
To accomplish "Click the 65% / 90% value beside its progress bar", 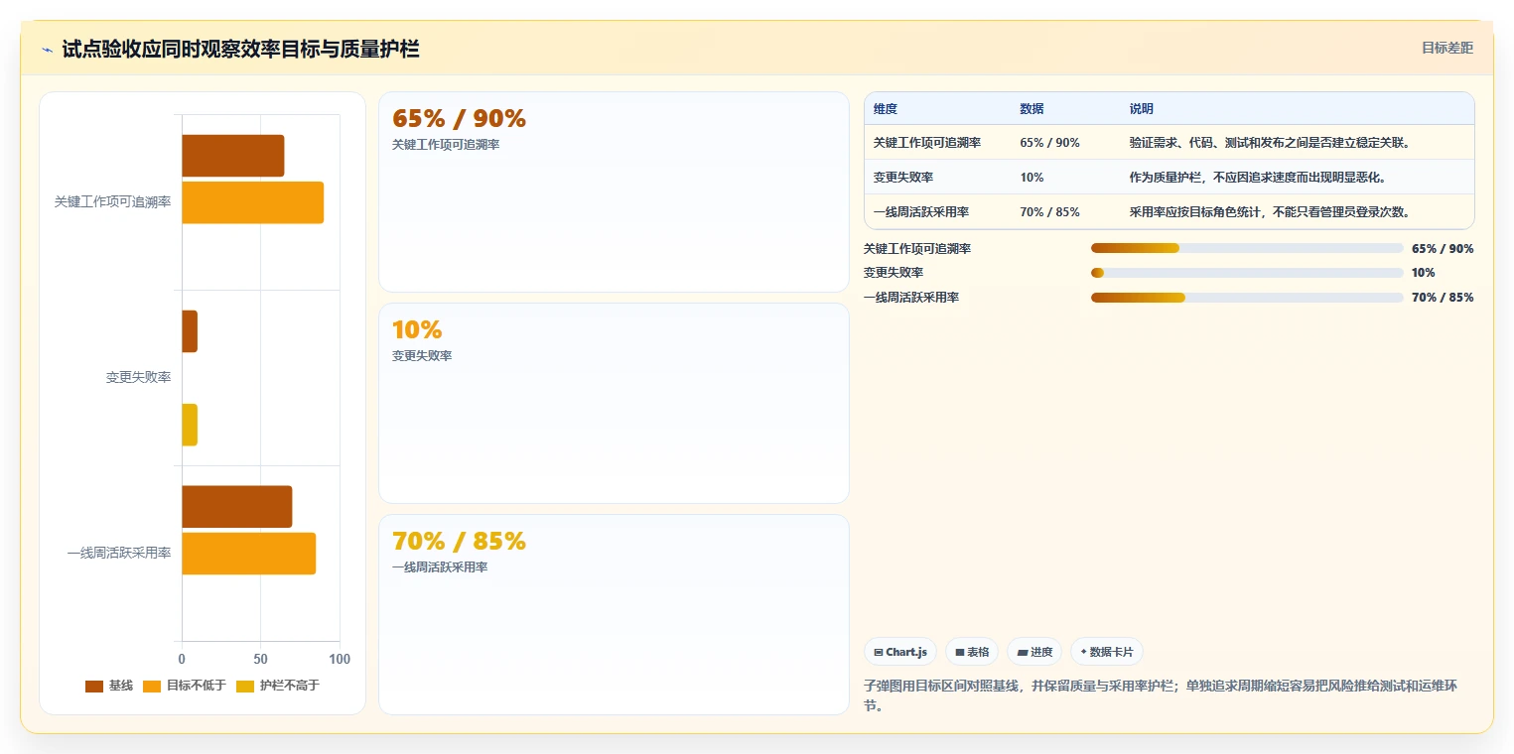I will coord(1443,249).
